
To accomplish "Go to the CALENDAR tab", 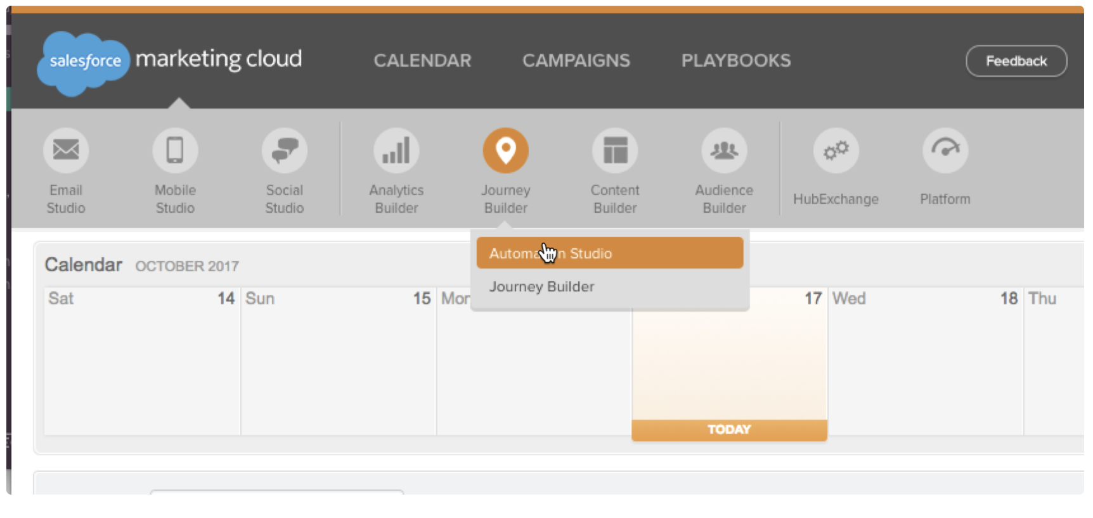I will pos(422,61).
